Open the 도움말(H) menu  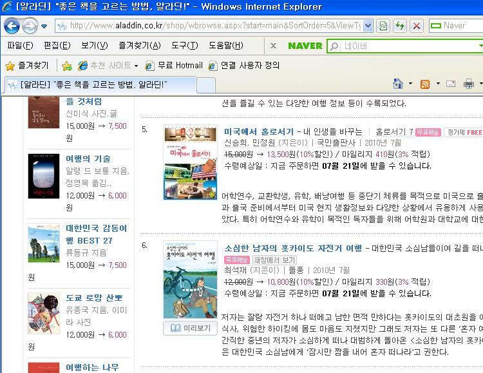coord(226,46)
